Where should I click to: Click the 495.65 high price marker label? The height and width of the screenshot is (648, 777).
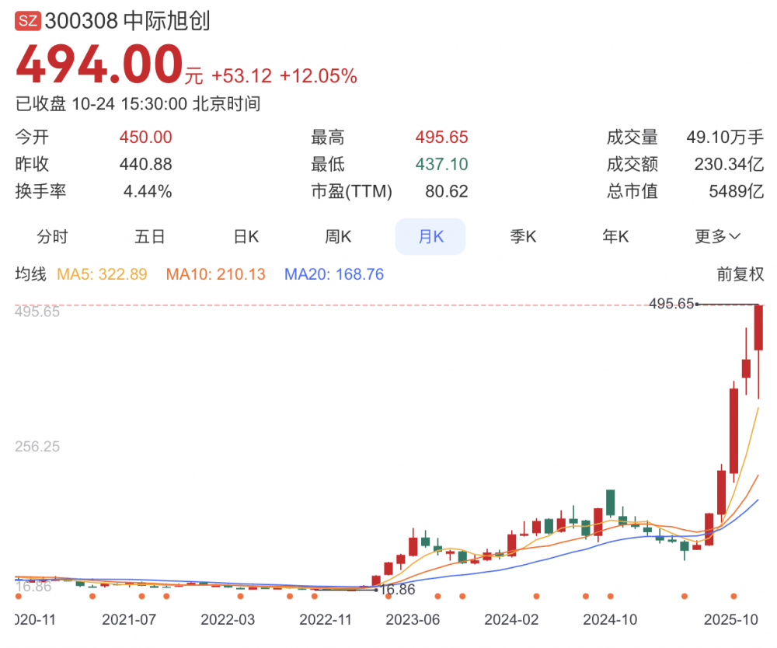tap(671, 305)
